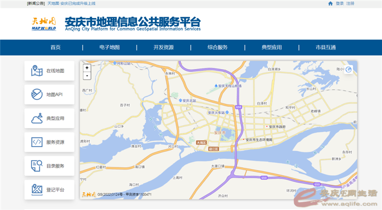Open the 天地图 upgrade announcement link
Viewport: 382px width, 210px height.
pyautogui.click(x=71, y=3)
